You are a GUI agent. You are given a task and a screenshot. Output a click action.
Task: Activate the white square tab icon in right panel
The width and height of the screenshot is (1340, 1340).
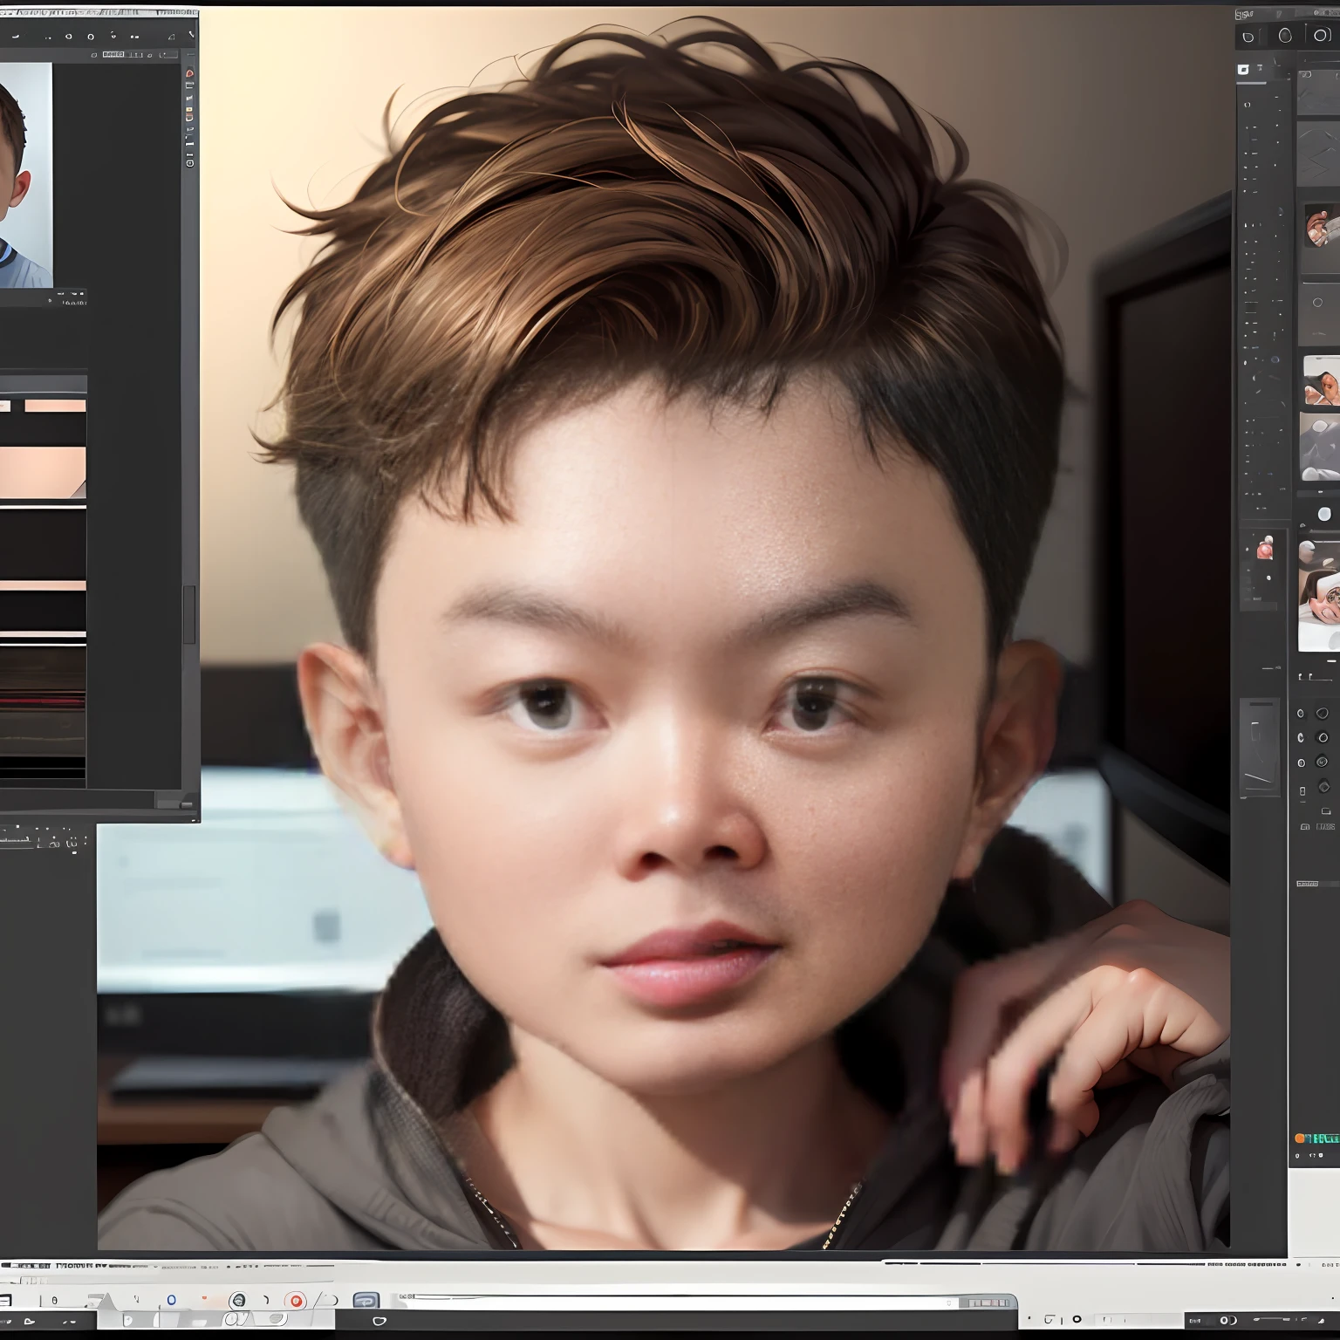[x=1243, y=70]
